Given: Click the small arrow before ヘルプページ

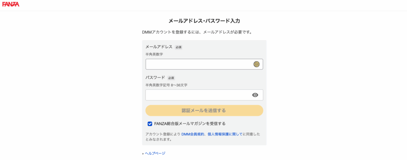Looking at the screenshot, I should (143, 154).
